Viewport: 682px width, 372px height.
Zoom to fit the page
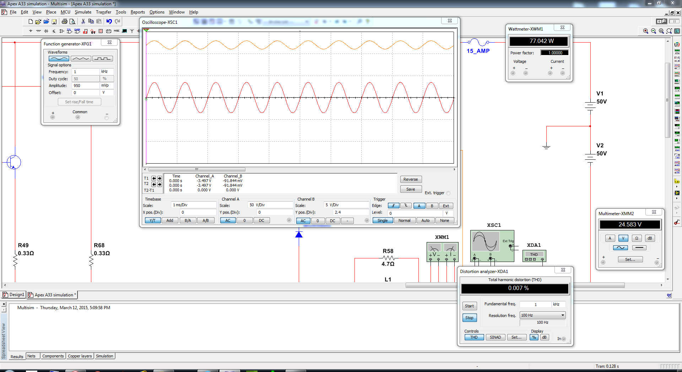669,31
